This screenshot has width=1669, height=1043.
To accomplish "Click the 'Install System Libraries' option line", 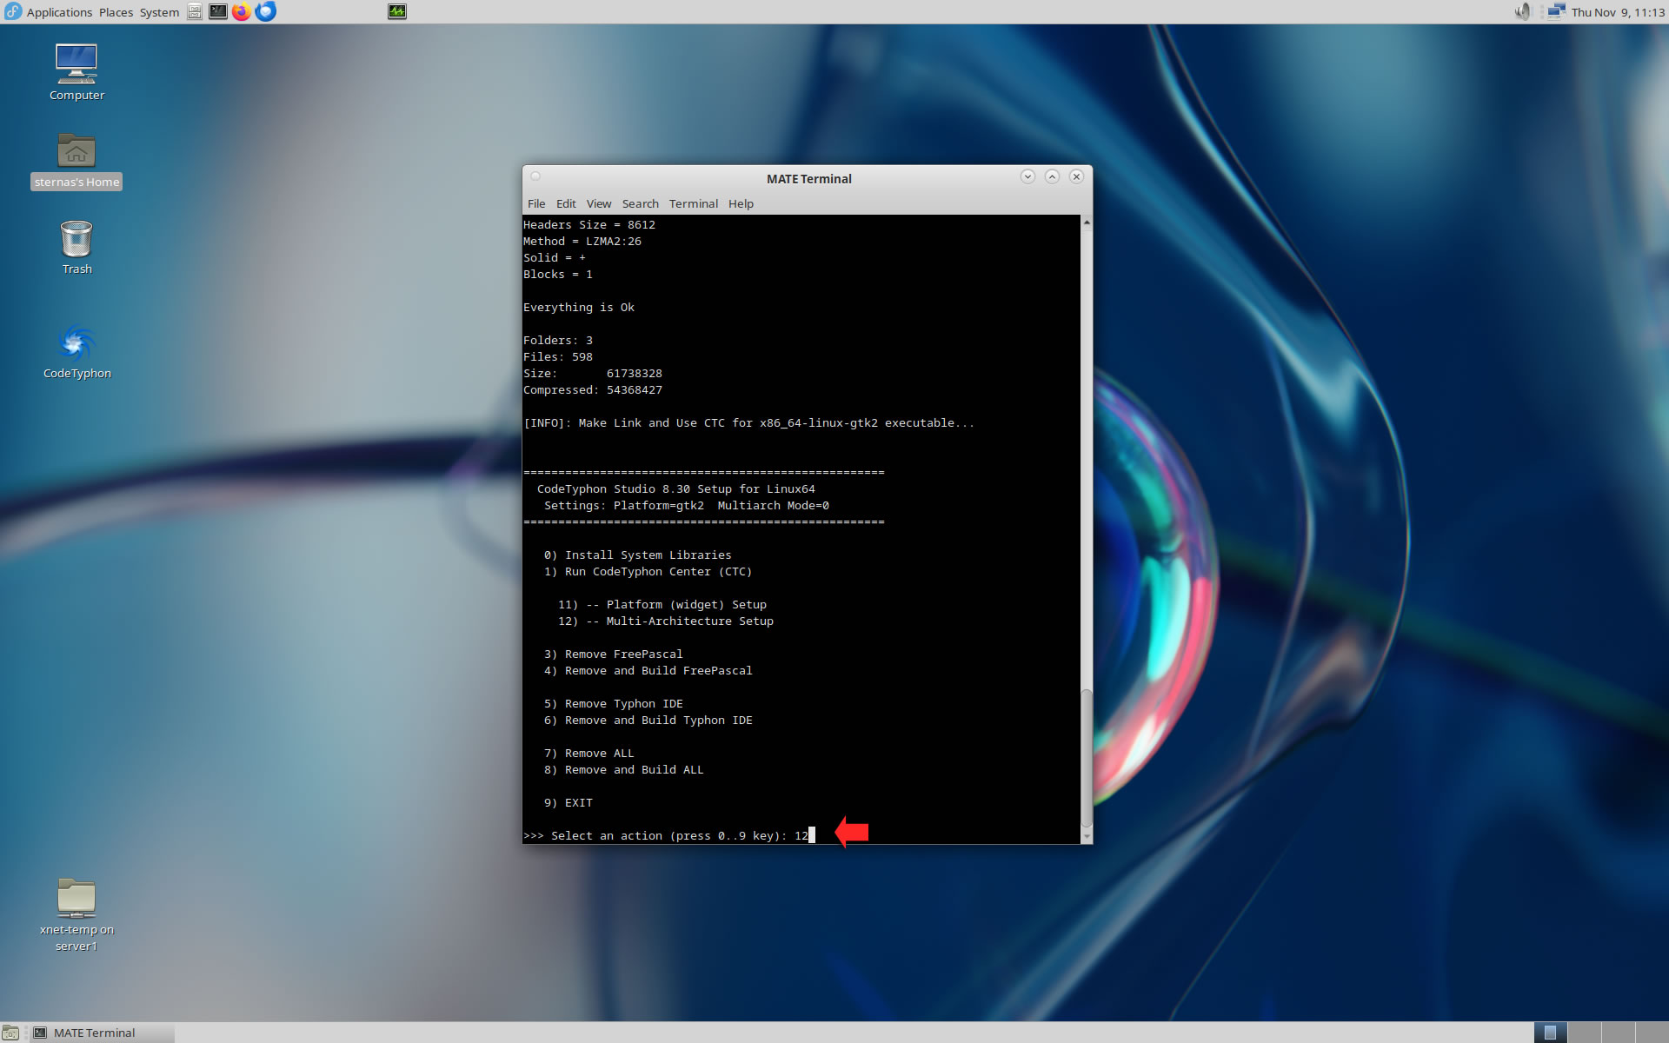I will coord(637,555).
